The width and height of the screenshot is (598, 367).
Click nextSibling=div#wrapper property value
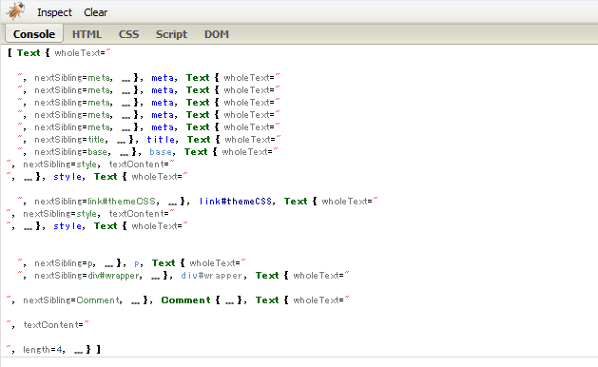pyautogui.click(x=113, y=276)
